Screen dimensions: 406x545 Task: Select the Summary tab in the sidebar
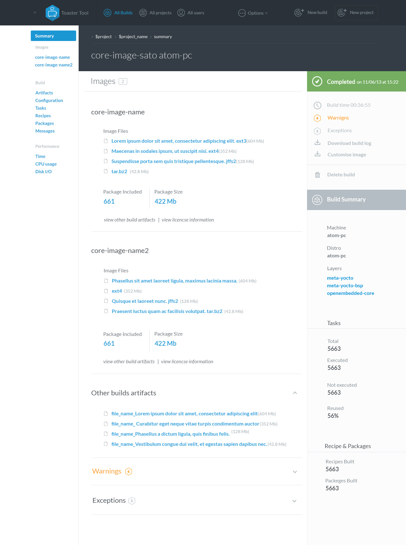click(x=53, y=36)
